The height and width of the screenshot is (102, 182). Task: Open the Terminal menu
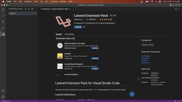pos(54,1)
